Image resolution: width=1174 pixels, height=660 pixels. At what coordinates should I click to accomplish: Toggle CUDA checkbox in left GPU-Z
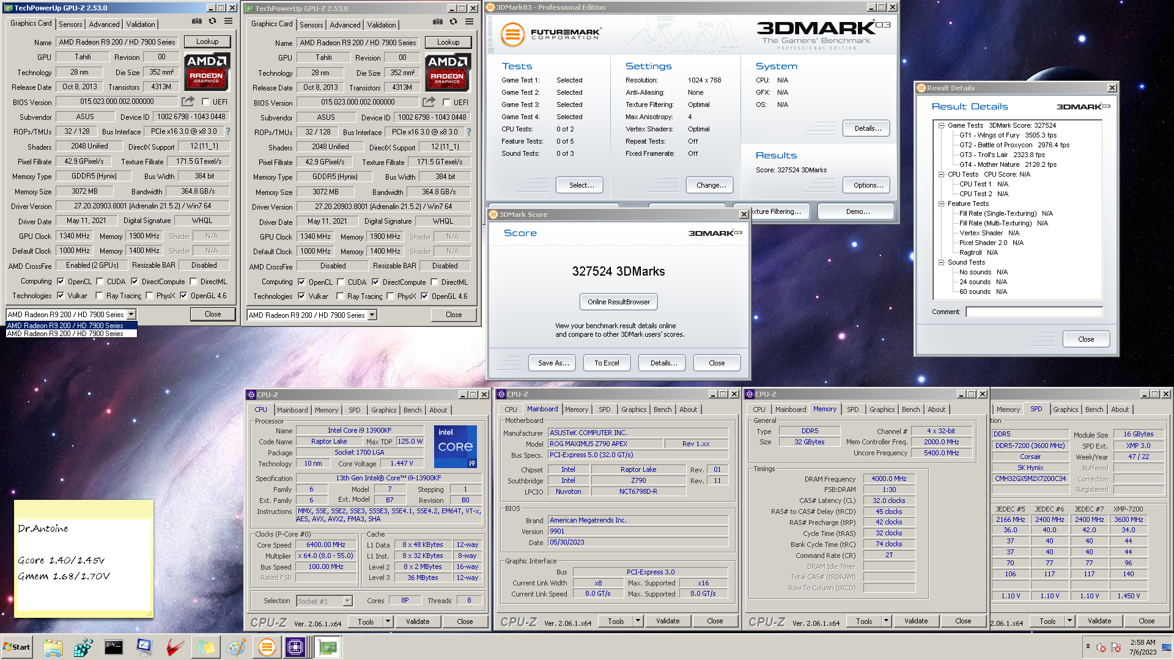pos(100,282)
